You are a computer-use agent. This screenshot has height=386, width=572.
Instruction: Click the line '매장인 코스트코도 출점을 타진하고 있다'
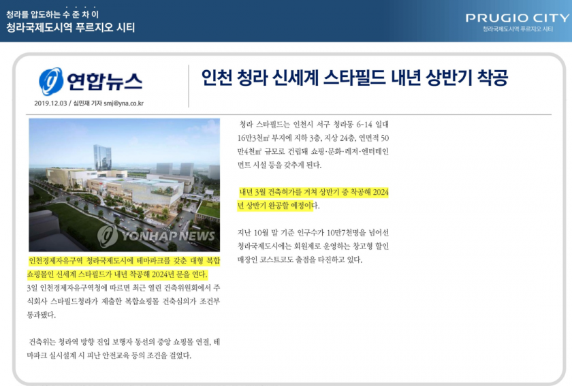[300, 260]
